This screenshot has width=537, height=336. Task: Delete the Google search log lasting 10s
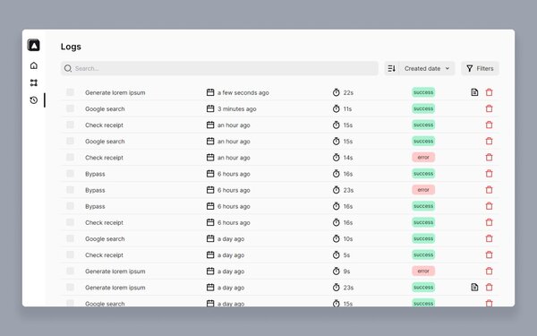click(x=489, y=238)
